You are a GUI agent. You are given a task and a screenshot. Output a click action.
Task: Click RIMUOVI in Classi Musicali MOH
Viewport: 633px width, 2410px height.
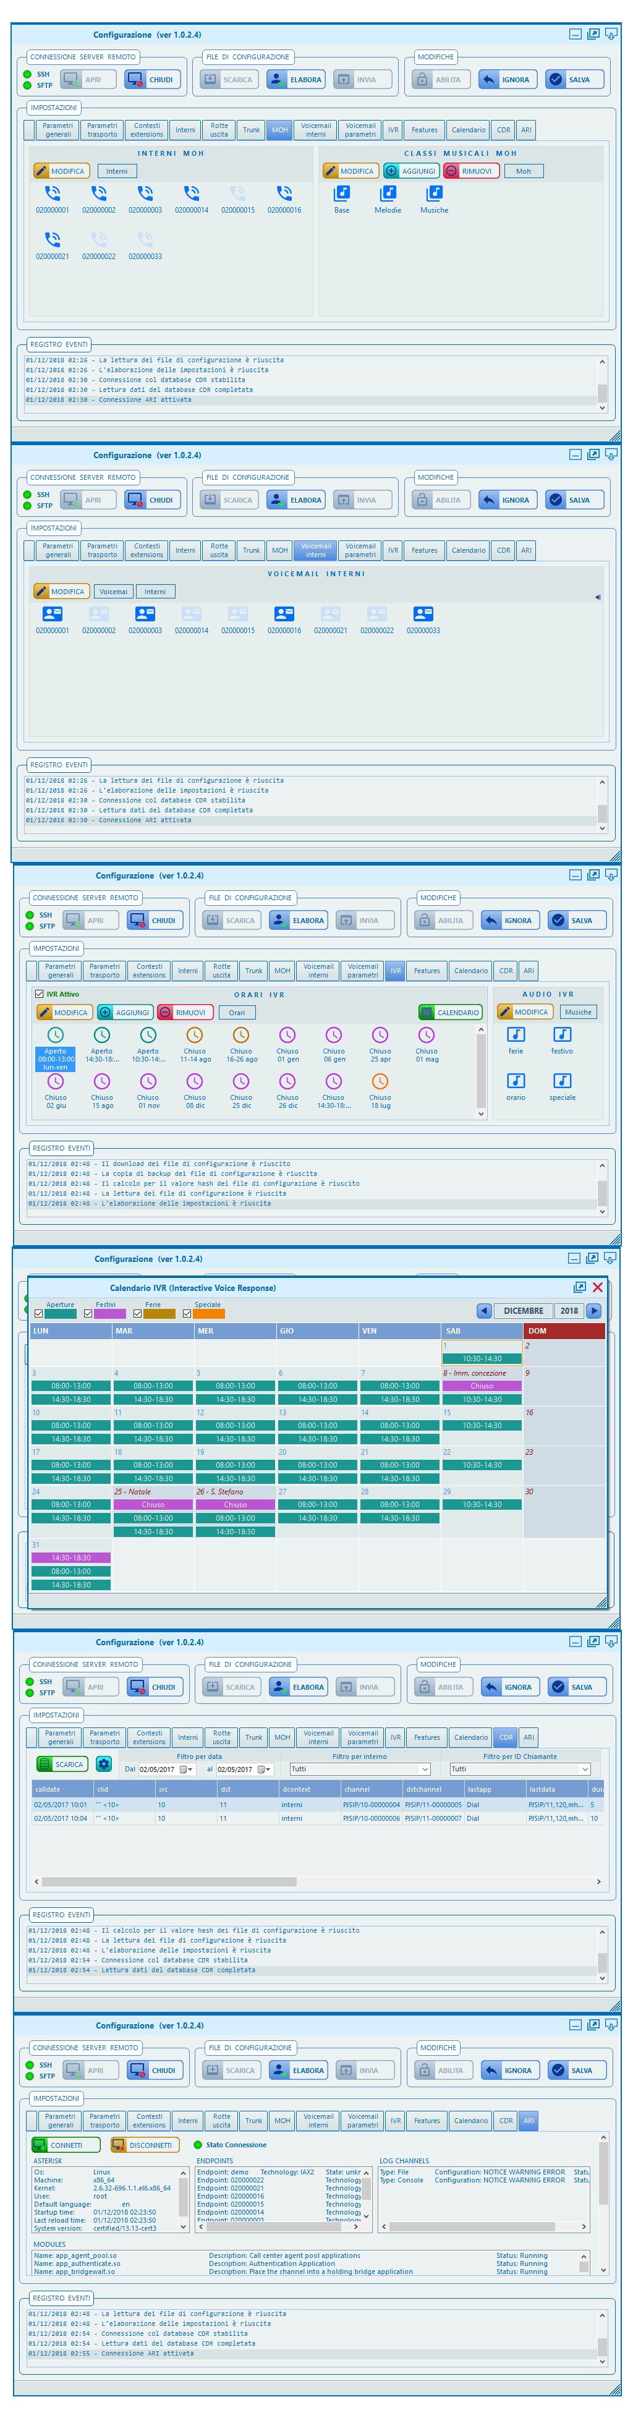pos(472,171)
